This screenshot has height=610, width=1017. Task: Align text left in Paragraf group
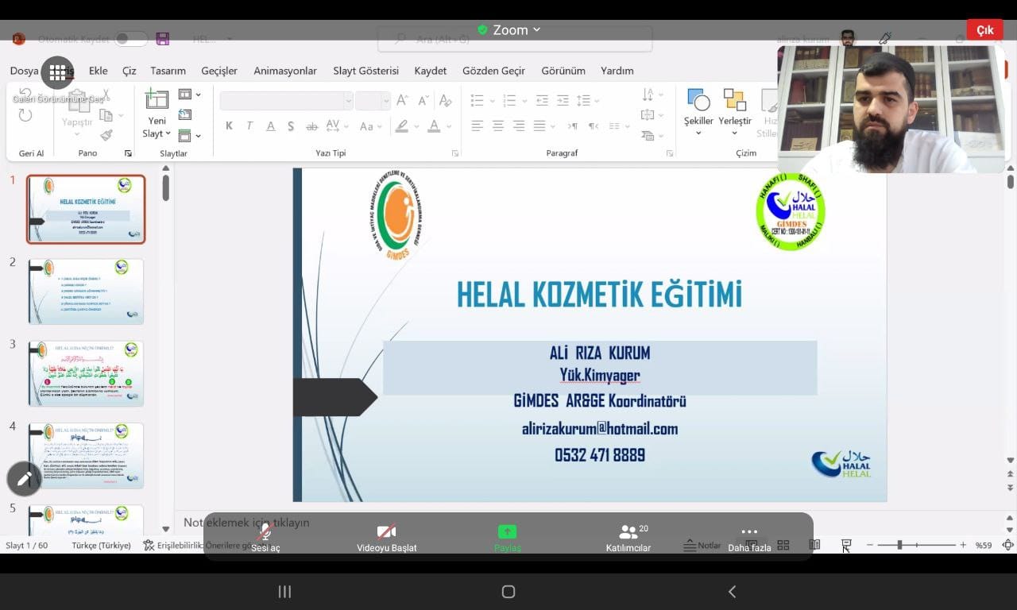tap(477, 125)
